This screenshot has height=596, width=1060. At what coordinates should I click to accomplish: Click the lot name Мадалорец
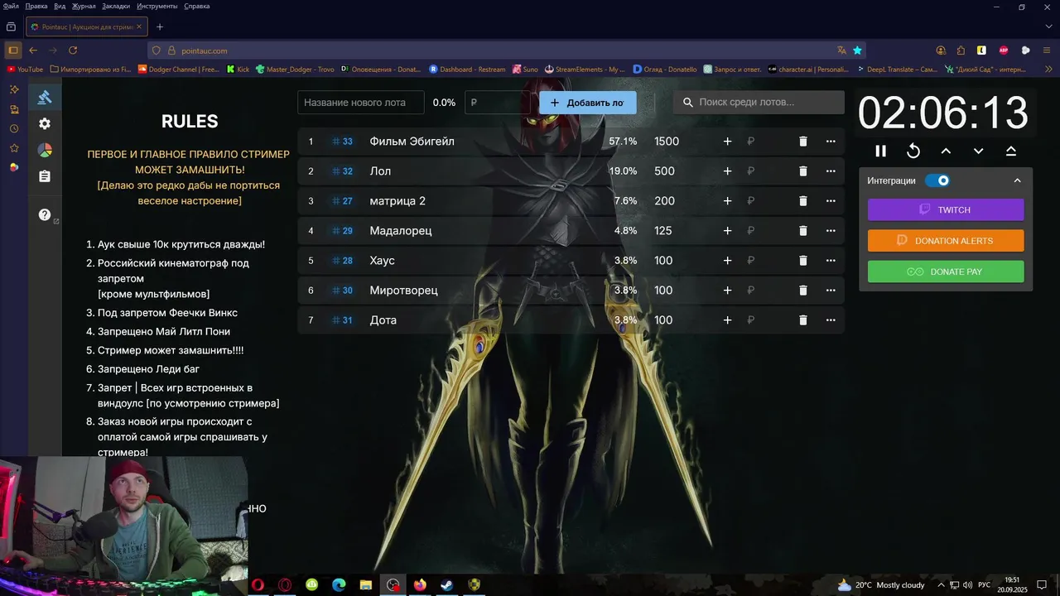[401, 231]
